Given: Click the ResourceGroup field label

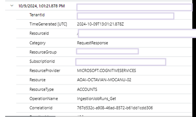Looking at the screenshot, I should pos(43,52).
